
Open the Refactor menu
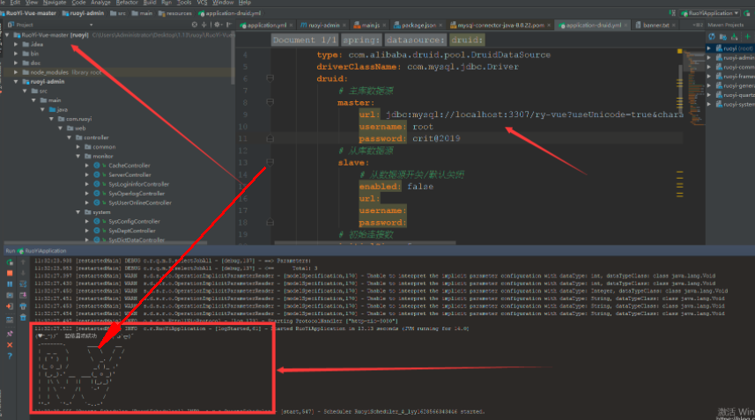click(127, 3)
